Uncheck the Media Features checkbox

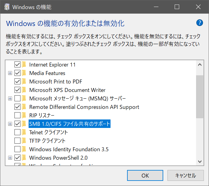tap(17, 73)
